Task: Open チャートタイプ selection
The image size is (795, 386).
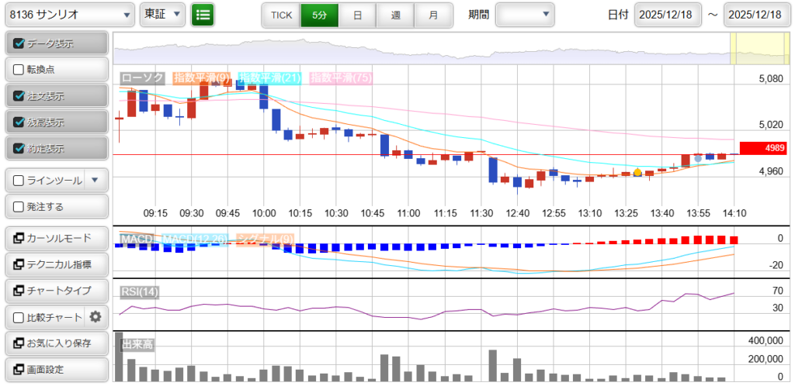Action: click(x=57, y=291)
